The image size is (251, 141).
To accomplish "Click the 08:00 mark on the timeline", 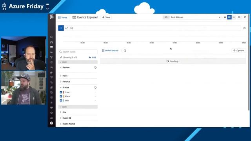I will coord(198,43).
